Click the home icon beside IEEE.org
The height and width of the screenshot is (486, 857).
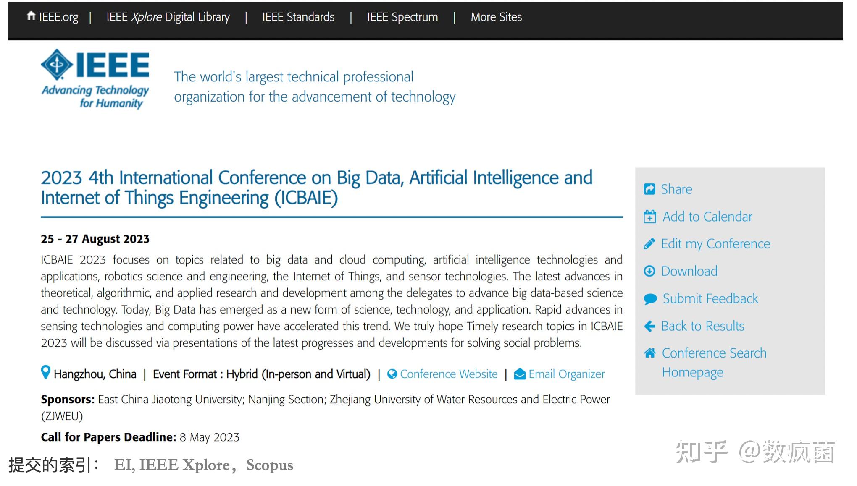[31, 16]
